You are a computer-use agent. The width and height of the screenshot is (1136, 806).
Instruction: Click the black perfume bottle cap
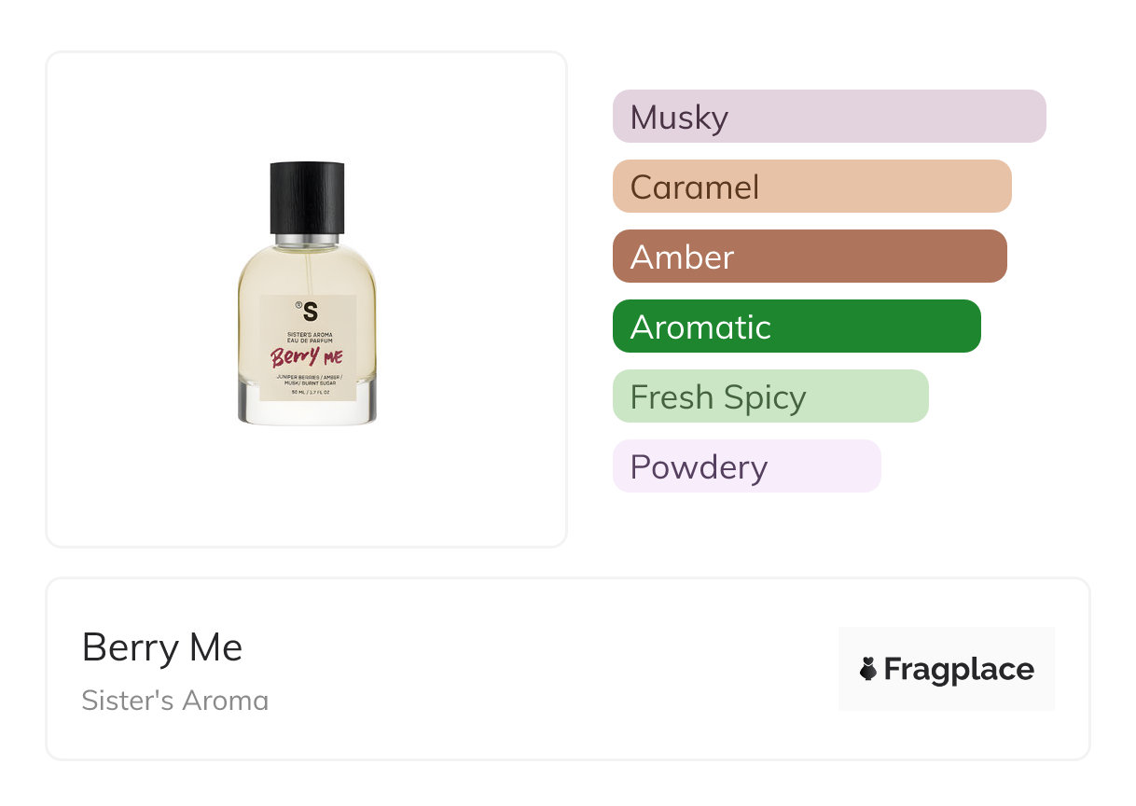307,198
